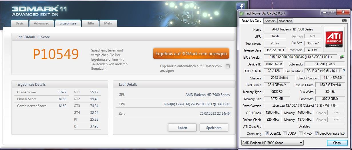Click the Grafik Score 11679 row
The width and height of the screenshot is (352, 150).
[42, 92]
